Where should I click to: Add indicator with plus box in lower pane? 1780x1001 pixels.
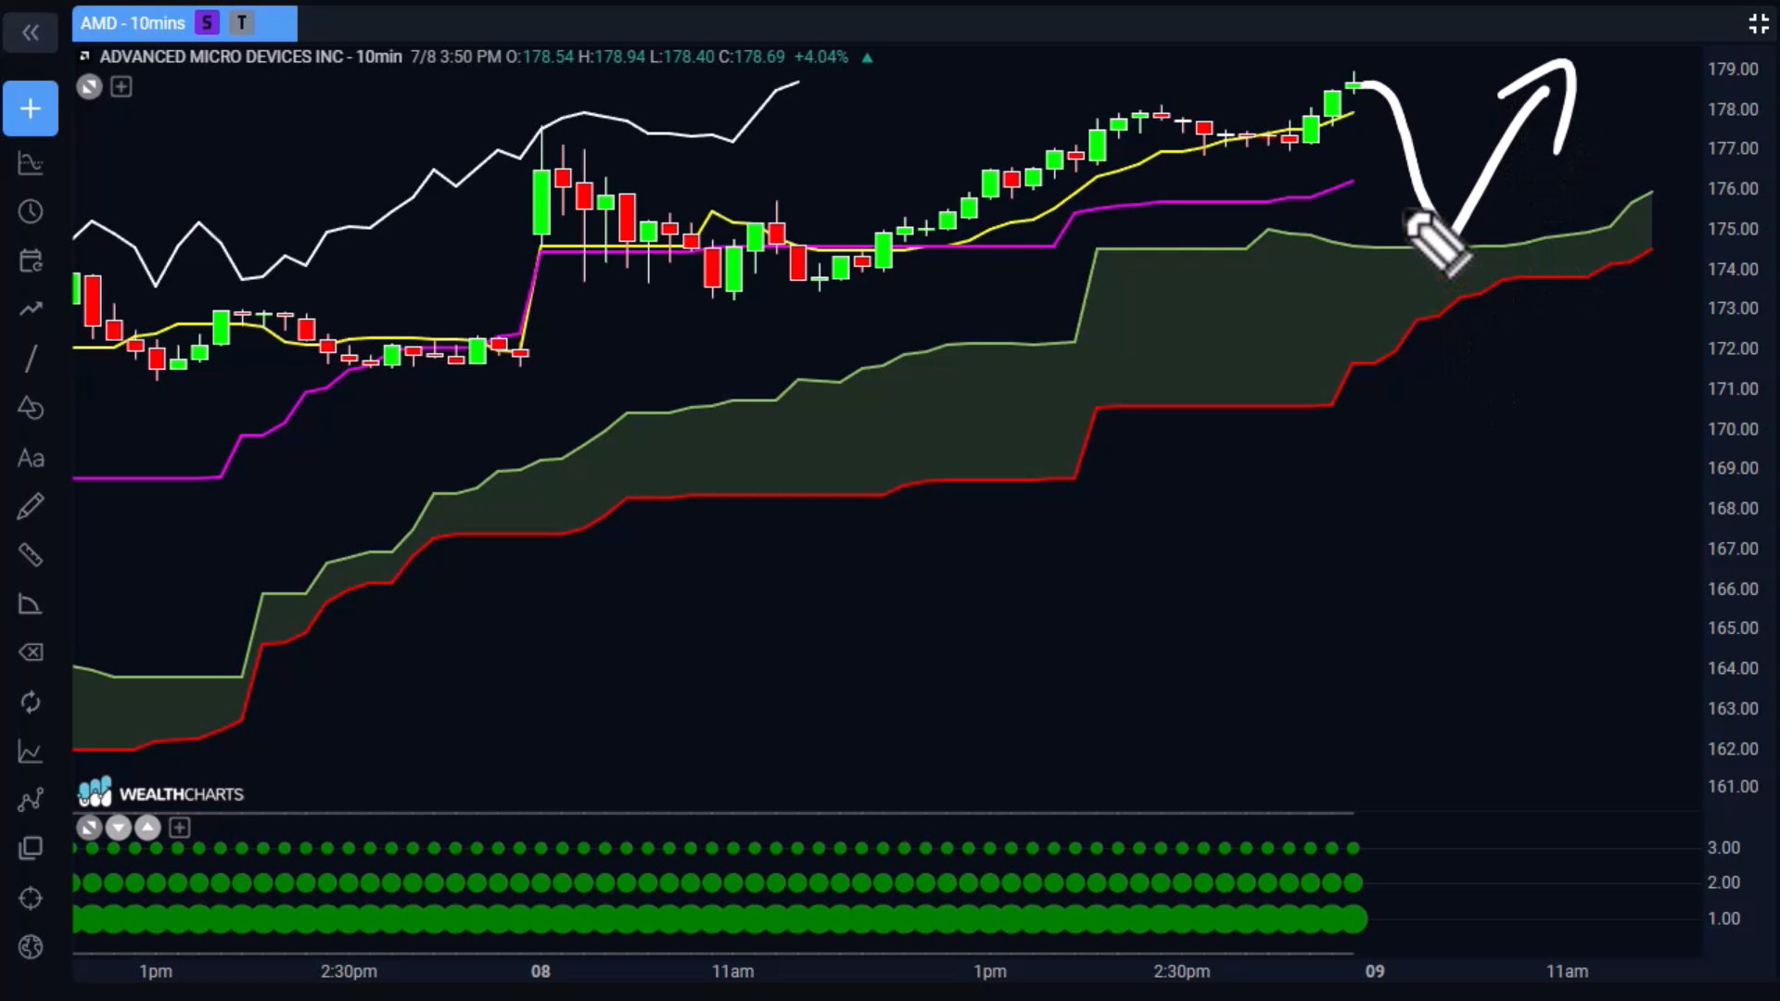click(180, 828)
